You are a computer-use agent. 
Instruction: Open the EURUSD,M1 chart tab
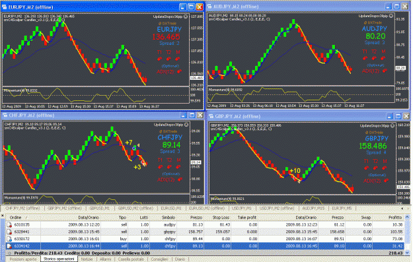pos(171,209)
